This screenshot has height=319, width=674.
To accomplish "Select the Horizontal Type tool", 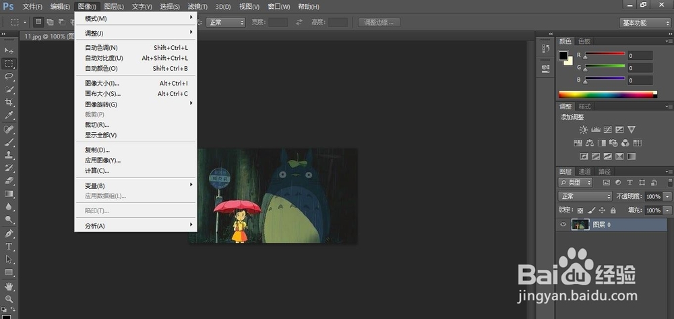I will point(9,246).
